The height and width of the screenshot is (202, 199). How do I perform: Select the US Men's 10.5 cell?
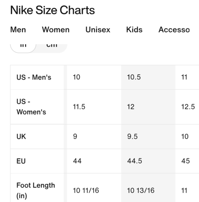(148, 77)
